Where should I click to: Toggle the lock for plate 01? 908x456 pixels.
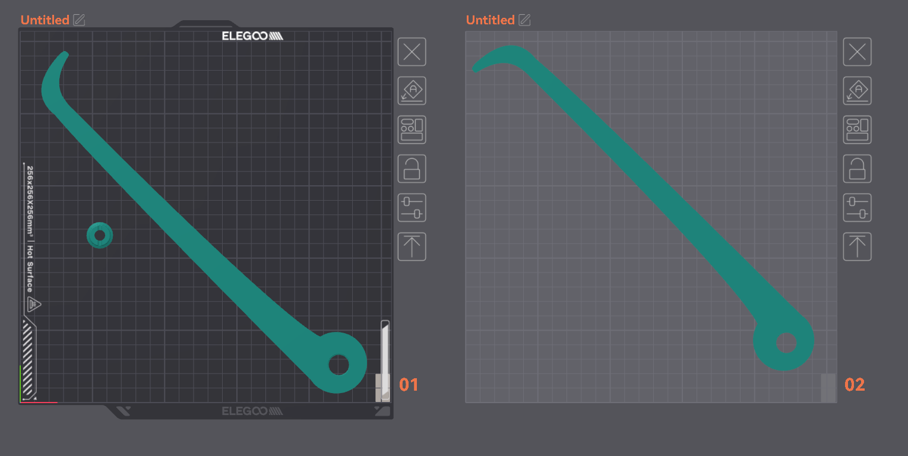pyautogui.click(x=412, y=169)
